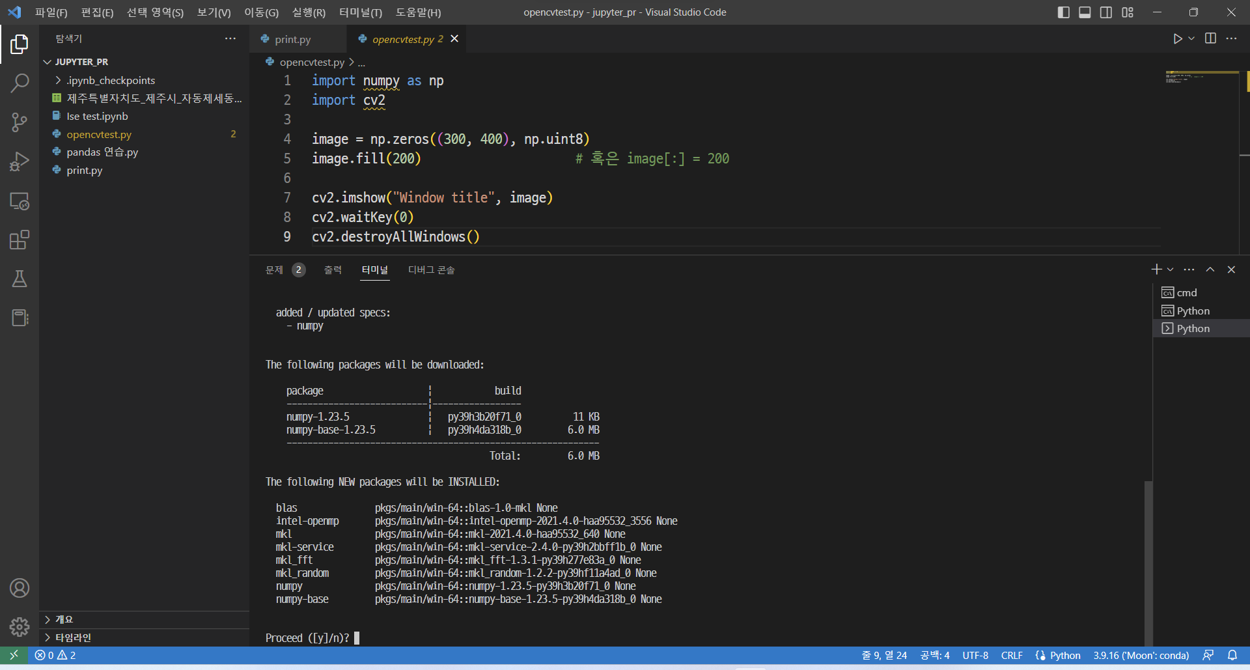This screenshot has height=670, width=1250.
Task: Toggle the bottom panel layout button
Action: 1085,12
